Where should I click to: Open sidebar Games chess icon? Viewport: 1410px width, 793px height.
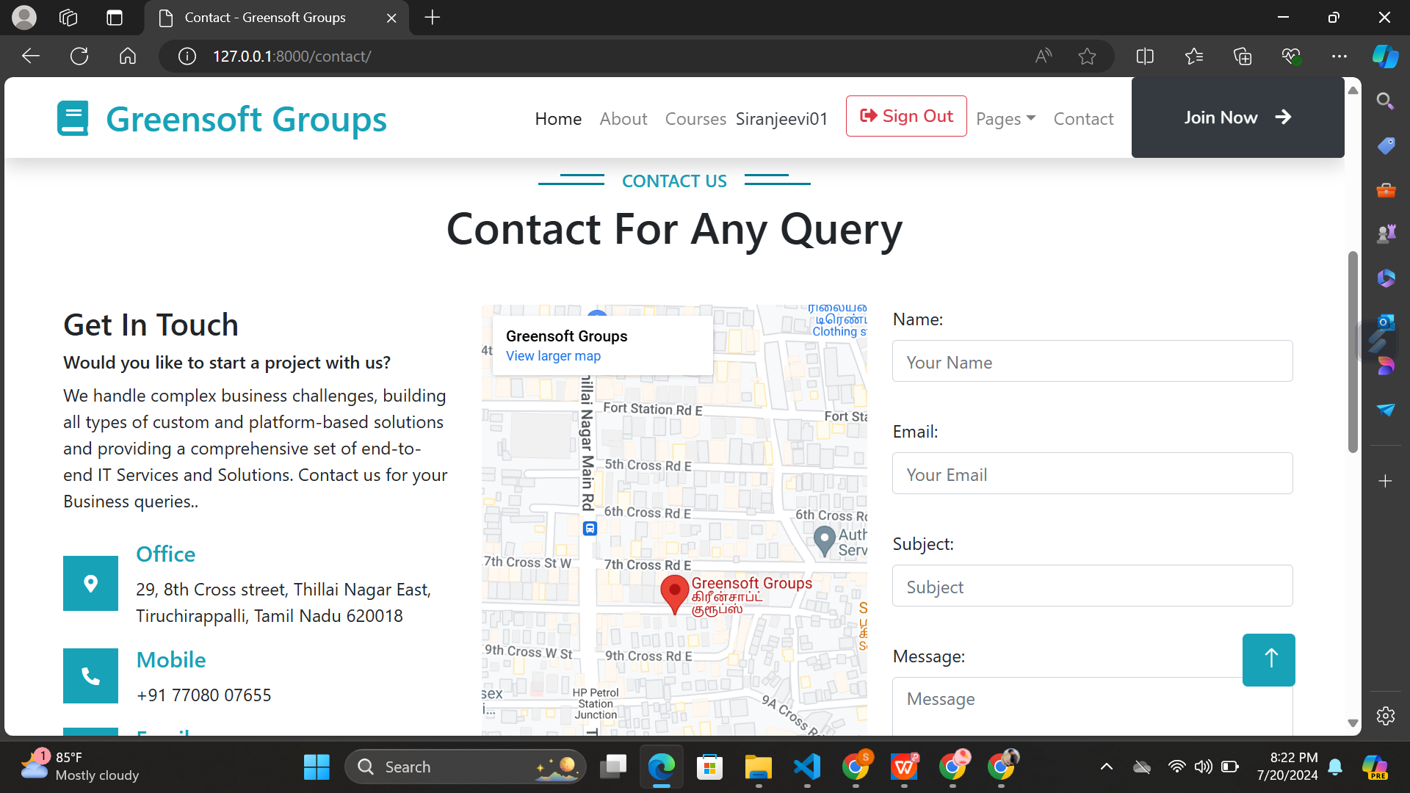(x=1386, y=234)
